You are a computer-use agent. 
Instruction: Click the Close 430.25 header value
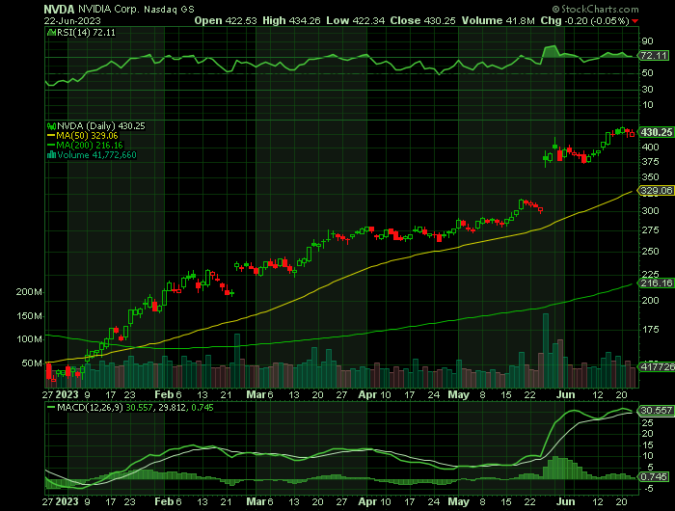[422, 20]
